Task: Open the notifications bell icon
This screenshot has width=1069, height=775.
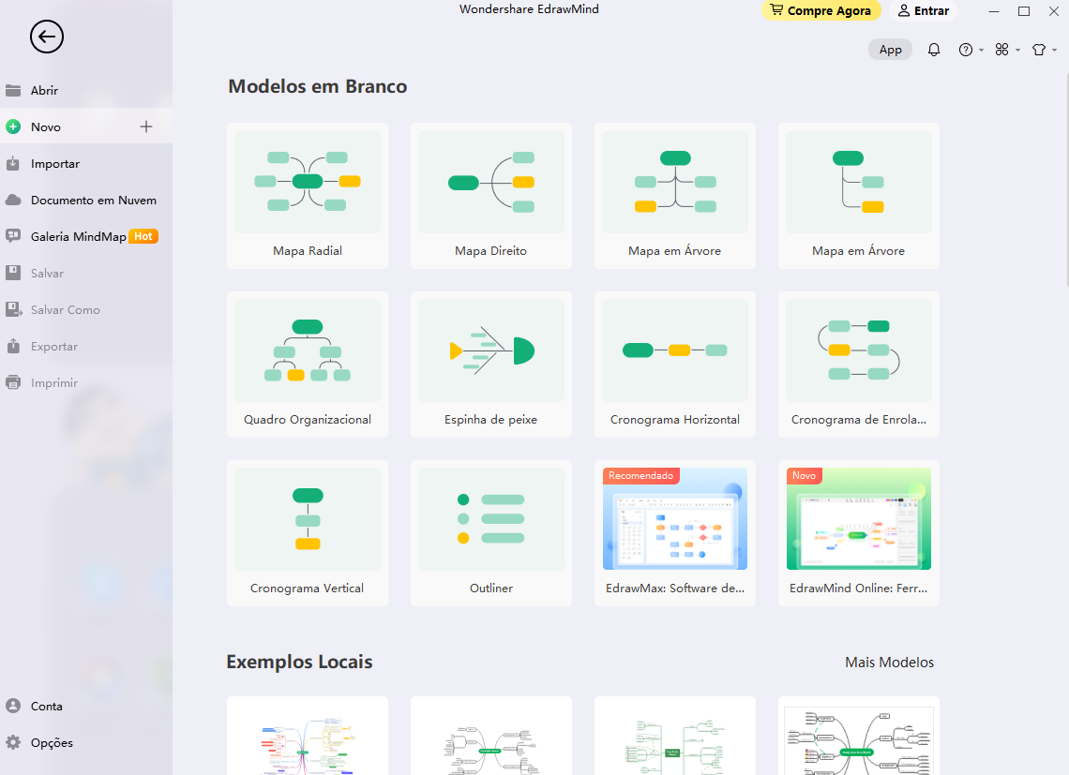Action: (933, 50)
